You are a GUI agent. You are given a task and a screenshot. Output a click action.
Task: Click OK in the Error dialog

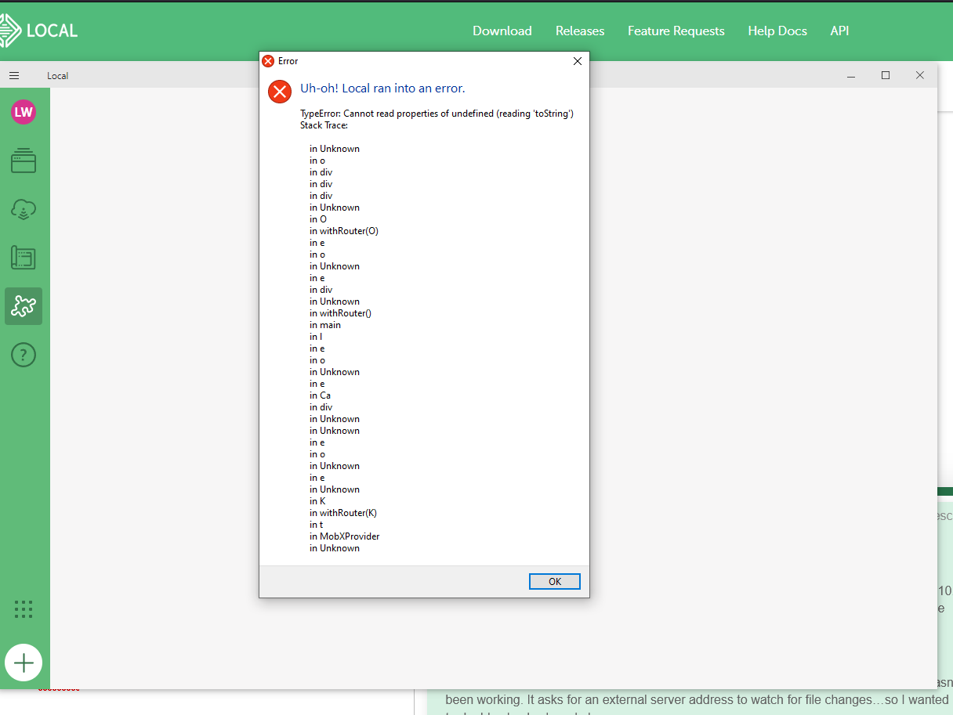(554, 581)
